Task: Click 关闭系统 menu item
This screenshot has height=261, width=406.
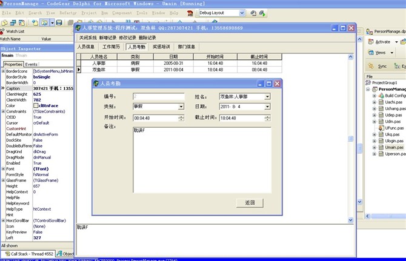Action: coord(88,38)
